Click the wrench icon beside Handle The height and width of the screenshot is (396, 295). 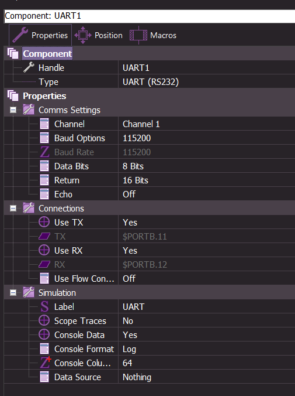click(x=29, y=67)
